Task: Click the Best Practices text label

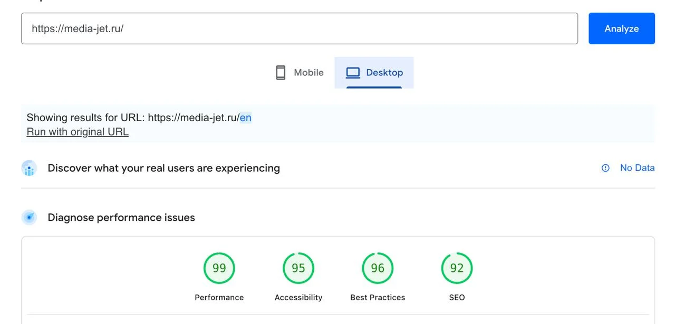Action: tap(378, 298)
